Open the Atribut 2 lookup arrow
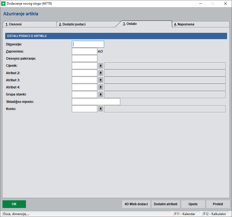 point(101,73)
